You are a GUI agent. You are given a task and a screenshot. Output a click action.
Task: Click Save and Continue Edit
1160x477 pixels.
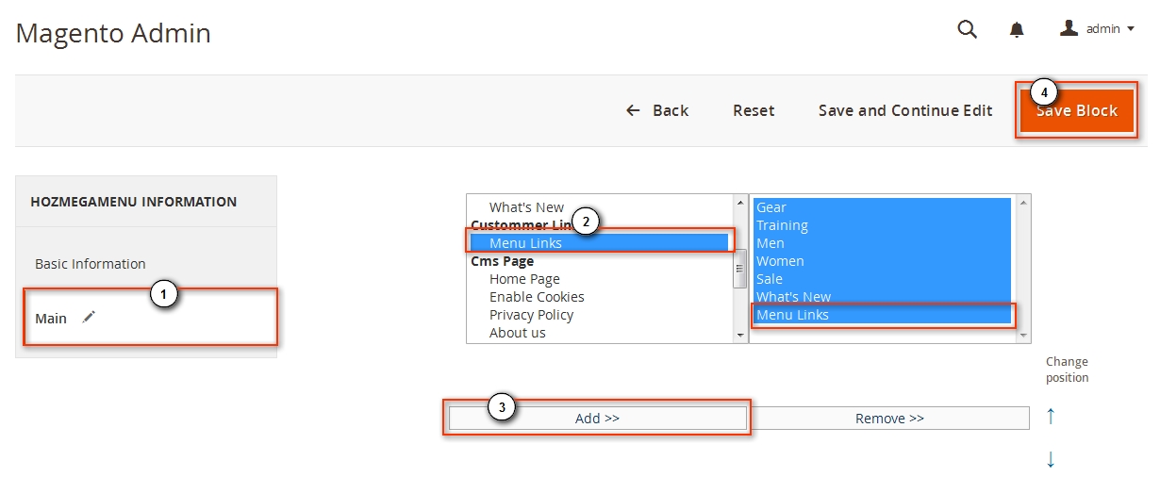point(905,110)
